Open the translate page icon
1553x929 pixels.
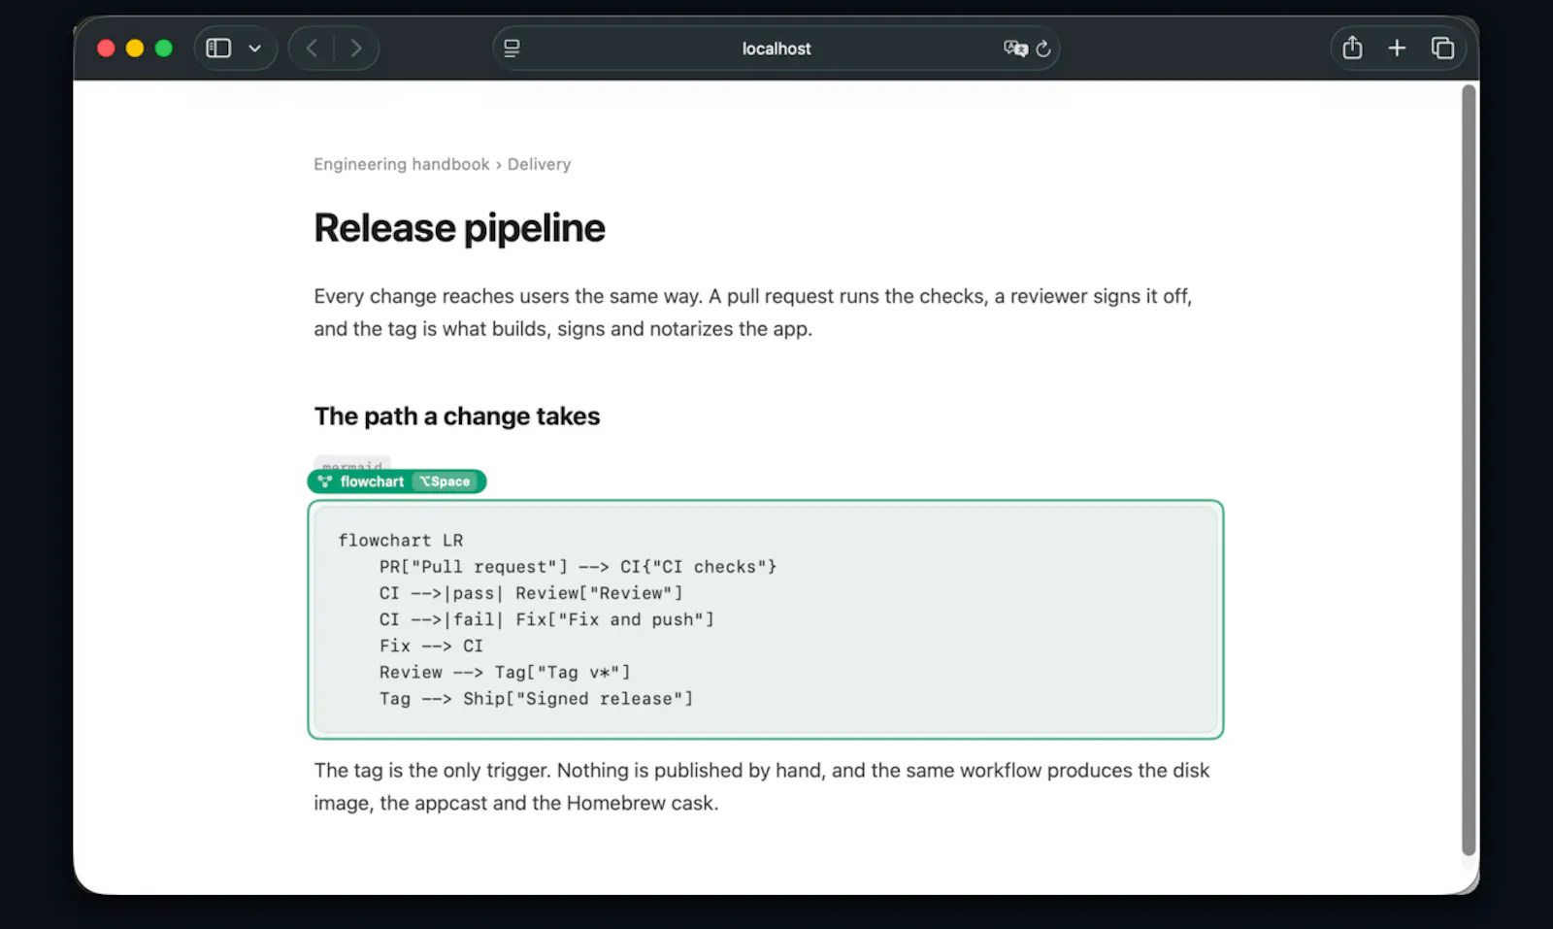click(x=1015, y=49)
